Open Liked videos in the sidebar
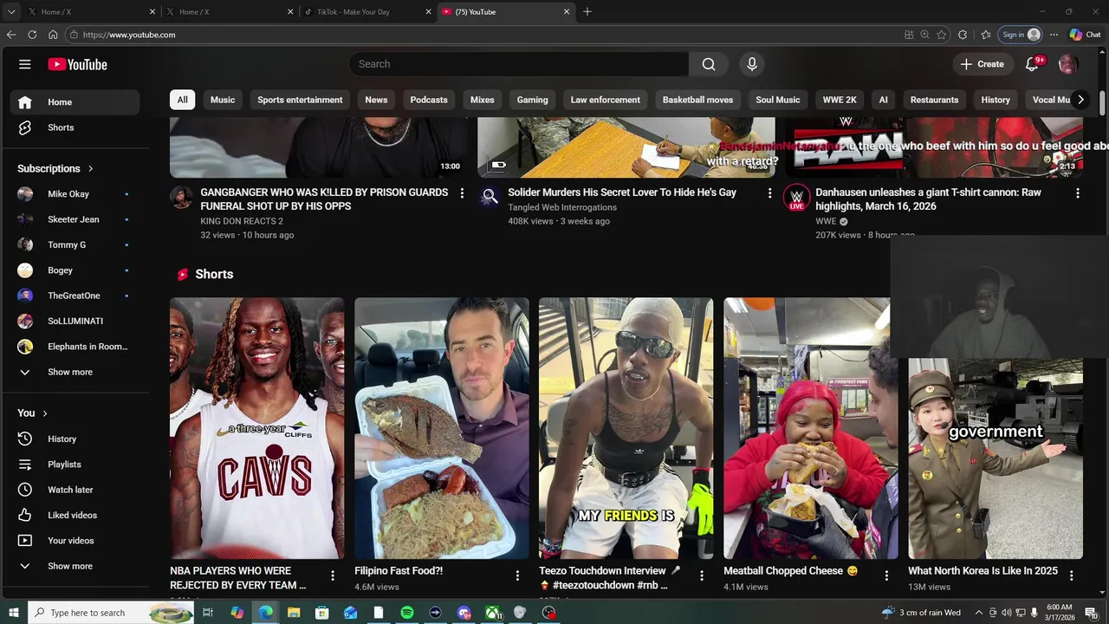The width and height of the screenshot is (1109, 624). click(x=75, y=515)
